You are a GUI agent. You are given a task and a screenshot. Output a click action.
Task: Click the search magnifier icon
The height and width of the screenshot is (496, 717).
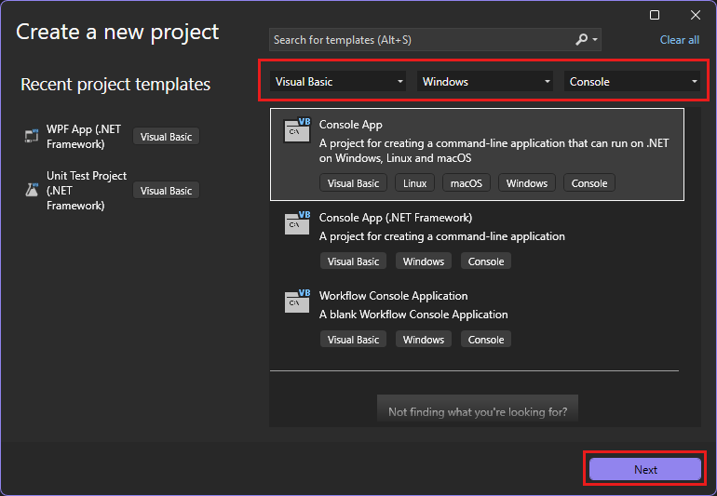pos(582,40)
